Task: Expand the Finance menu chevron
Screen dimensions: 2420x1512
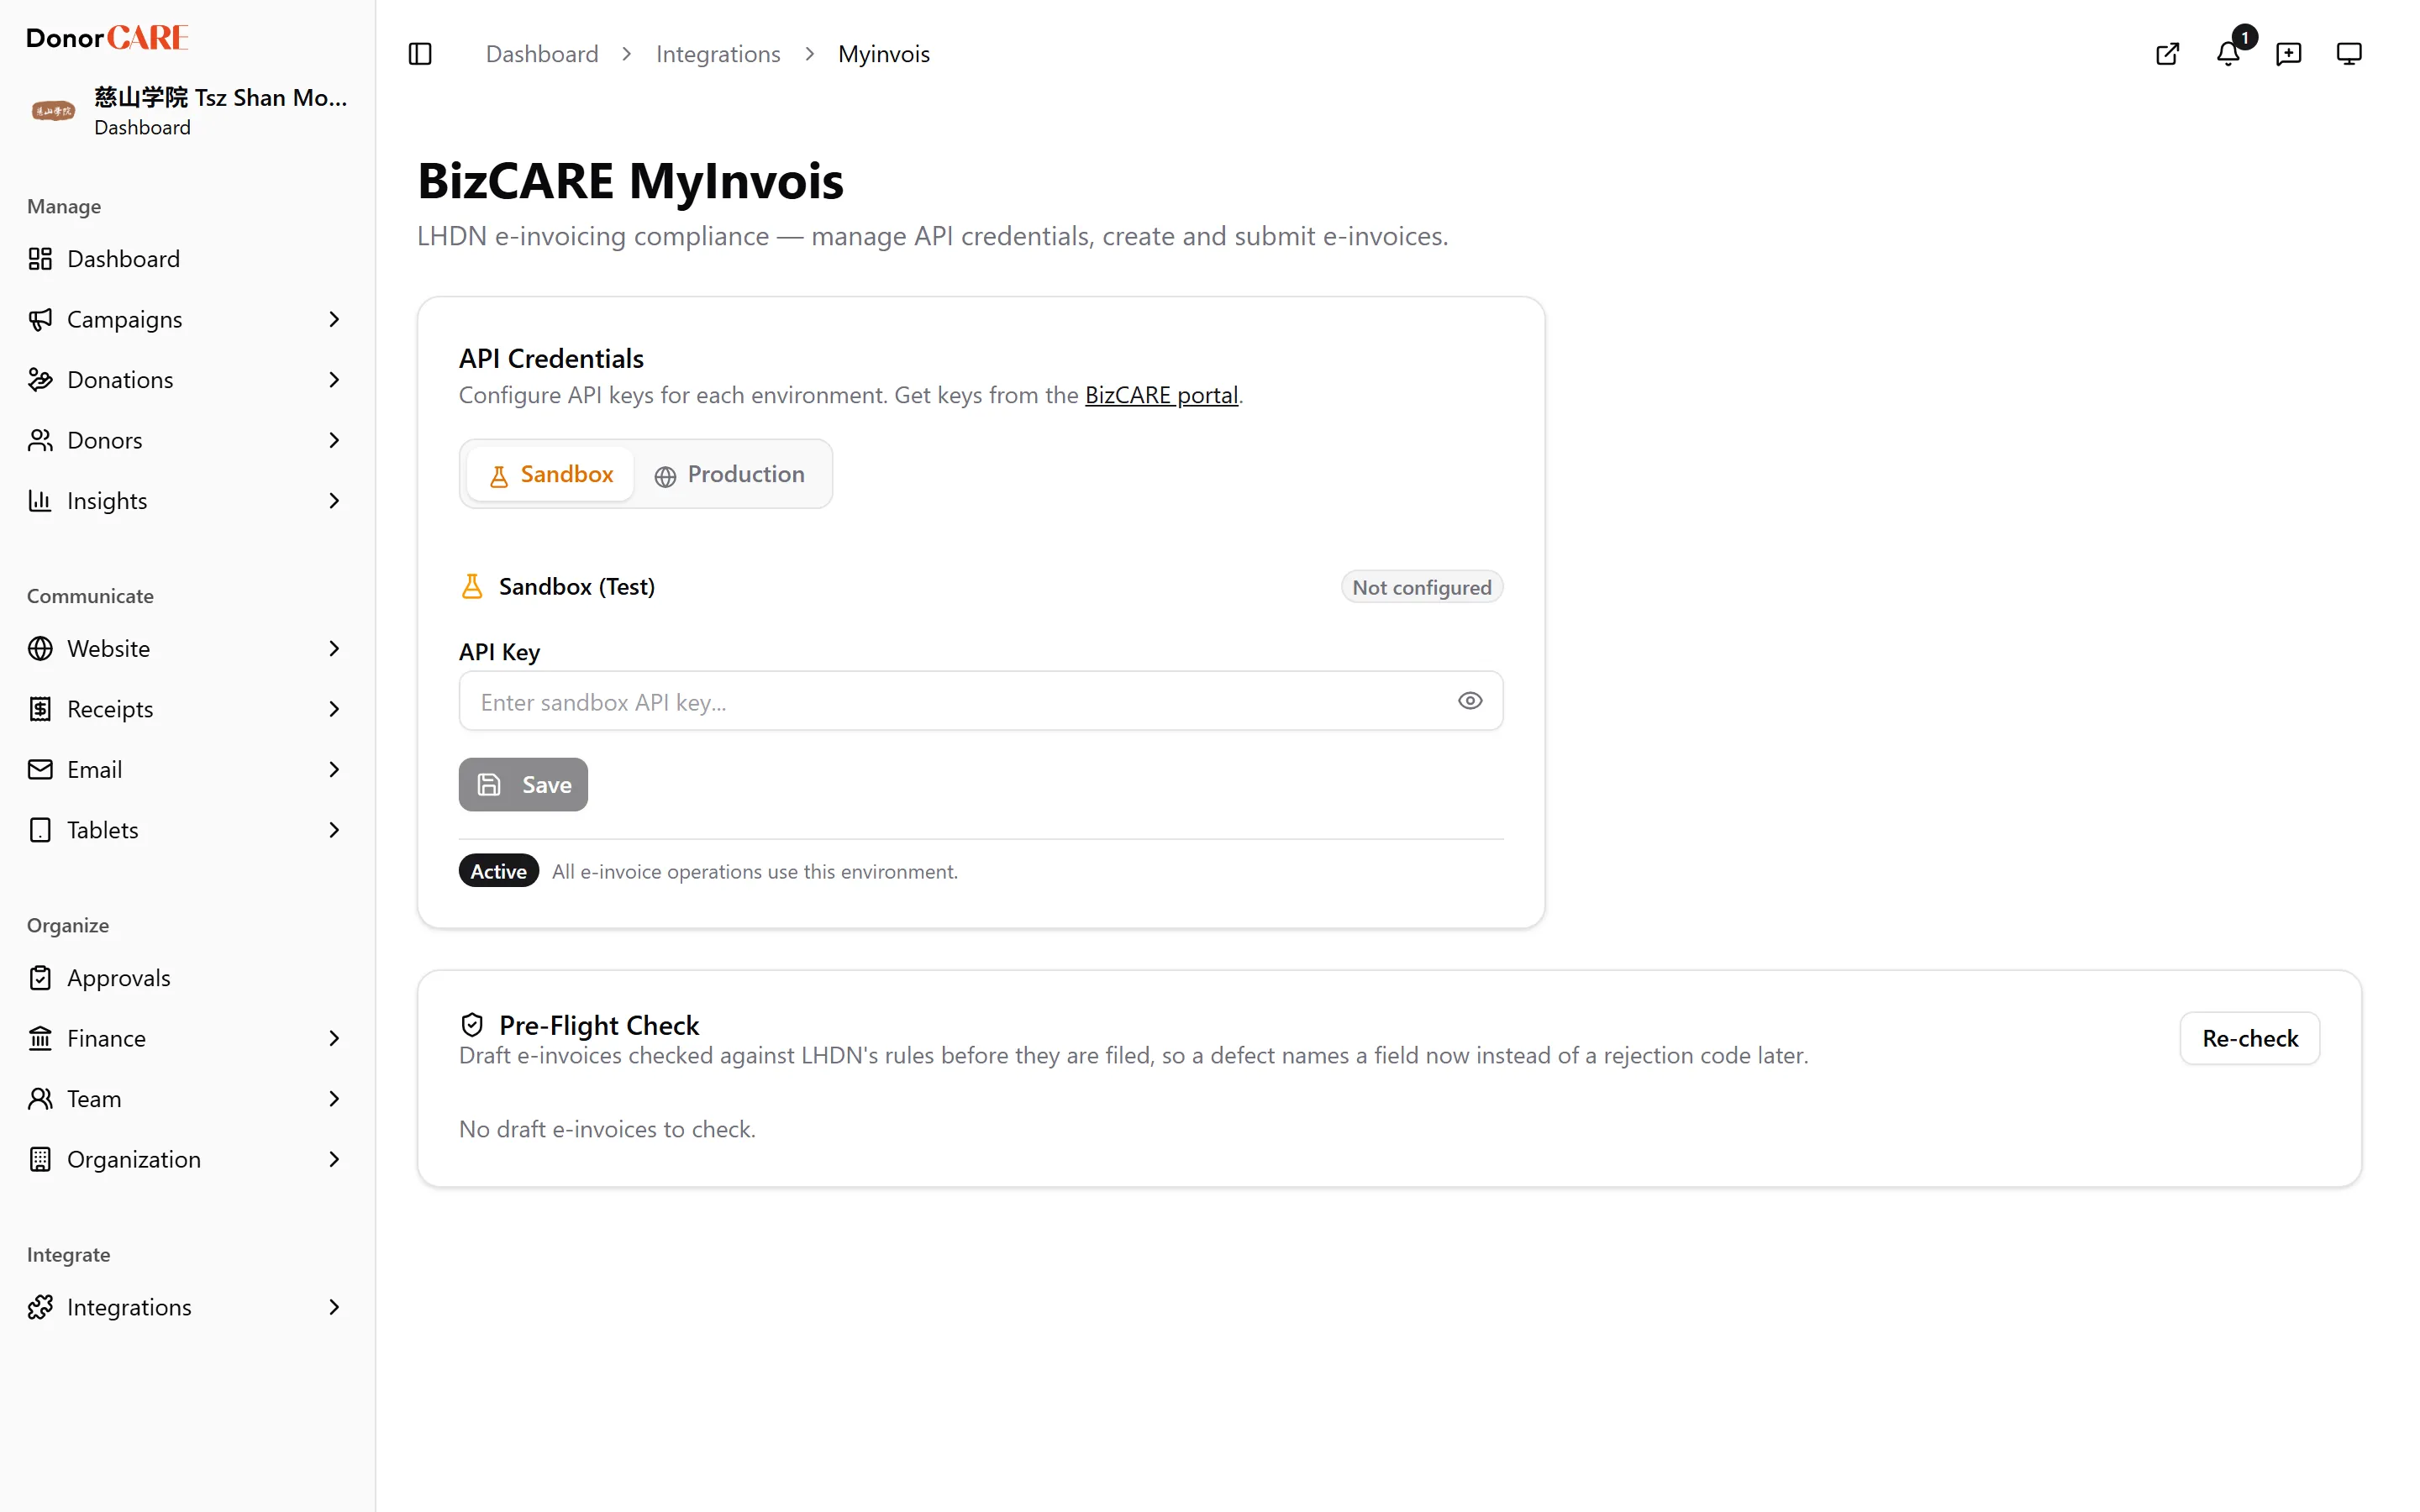Action: point(334,1039)
